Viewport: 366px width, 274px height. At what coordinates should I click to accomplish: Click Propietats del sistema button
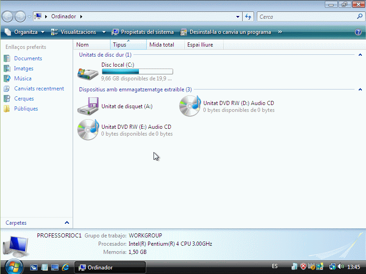coord(143,32)
